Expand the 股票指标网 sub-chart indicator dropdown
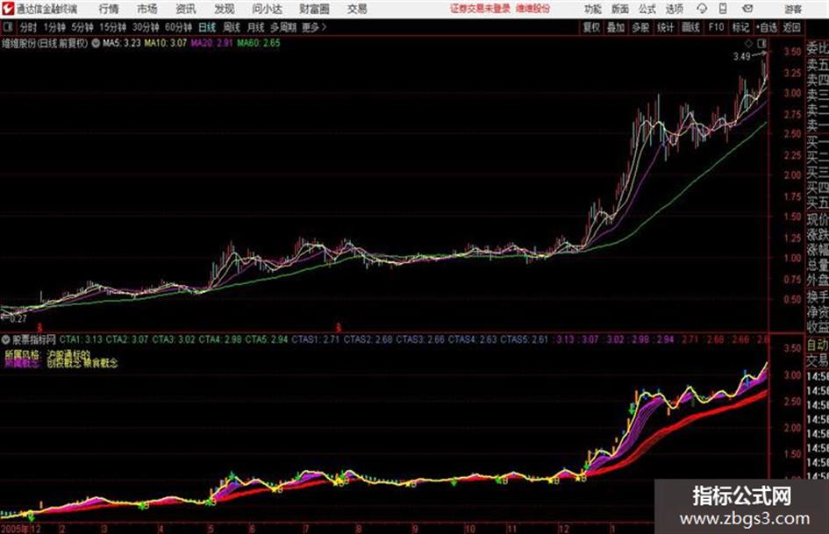This screenshot has width=829, height=534. coord(6,339)
